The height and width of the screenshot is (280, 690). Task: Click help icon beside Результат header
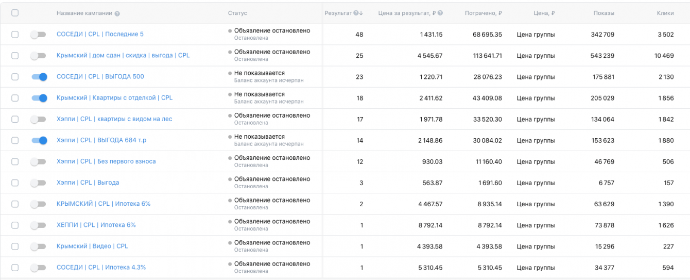click(356, 13)
